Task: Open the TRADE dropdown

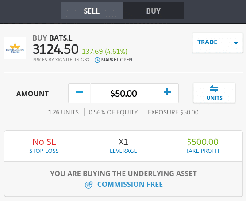Action: (218, 42)
